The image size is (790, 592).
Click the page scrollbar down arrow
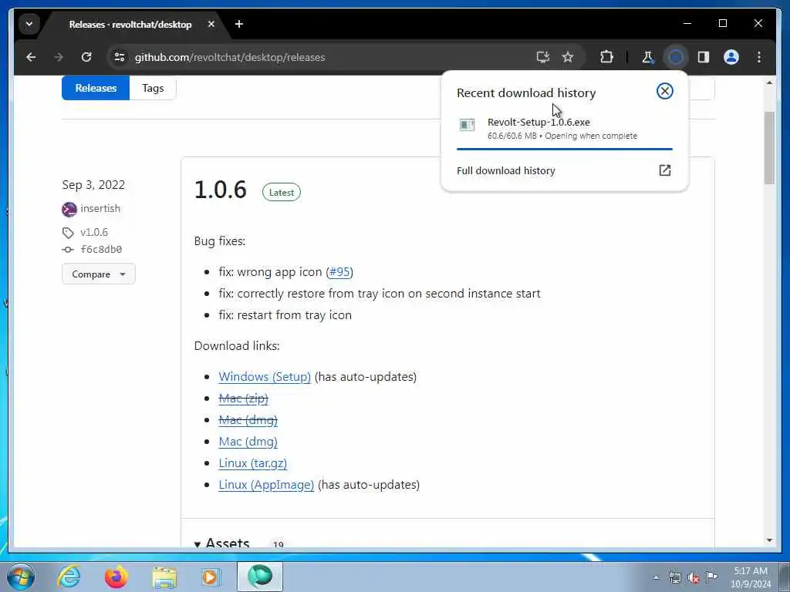769,540
